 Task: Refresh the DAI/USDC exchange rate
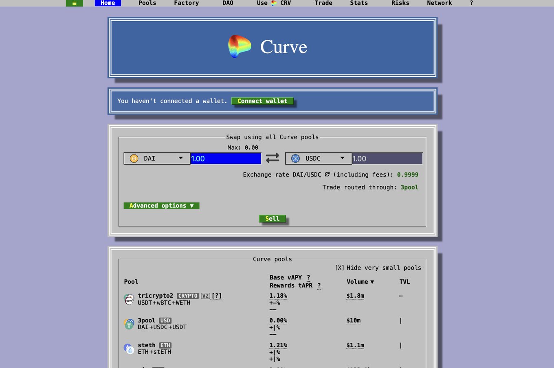point(327,174)
